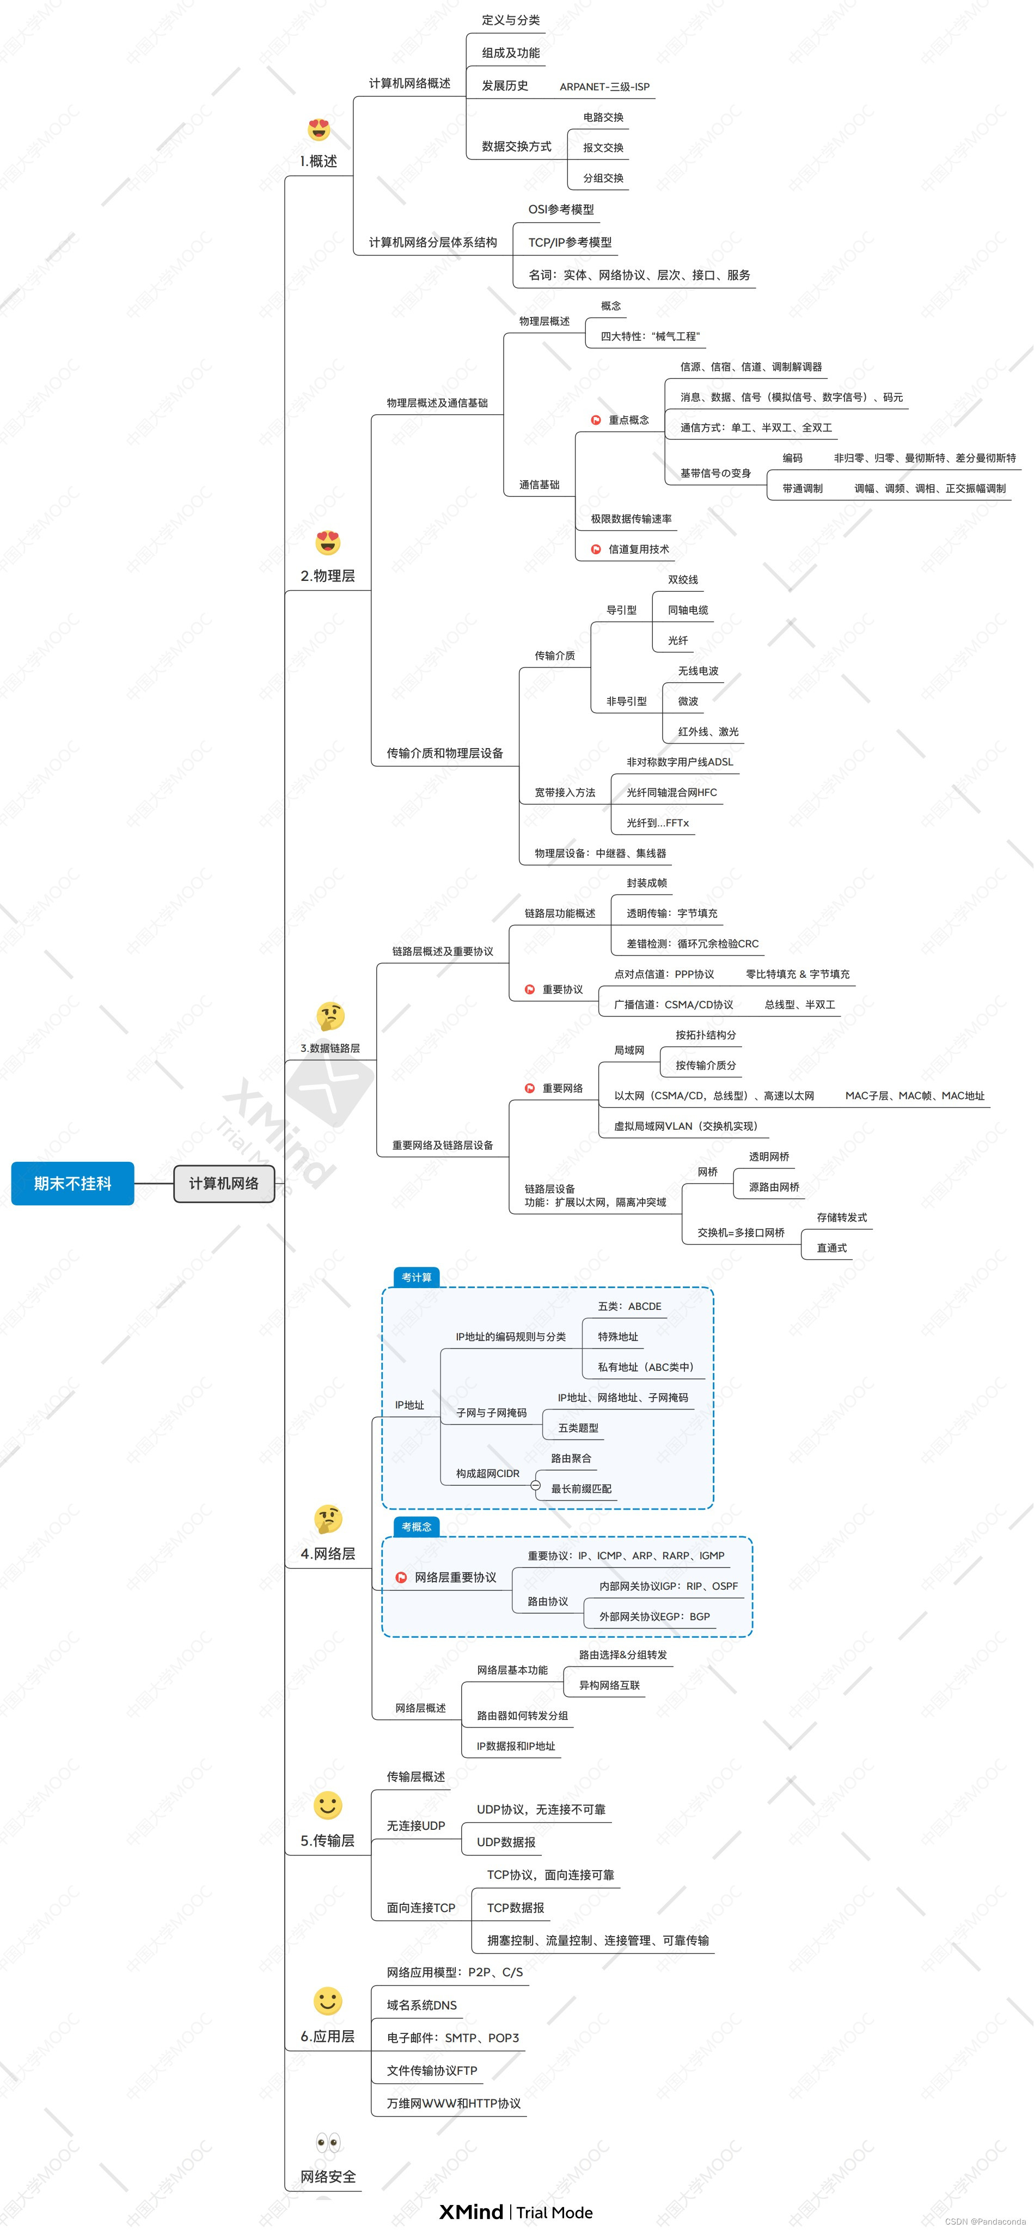The image size is (1034, 2230).
Task: Click the 虚拟局域网VLAN(交换机实现) node
Action: [x=688, y=1126]
